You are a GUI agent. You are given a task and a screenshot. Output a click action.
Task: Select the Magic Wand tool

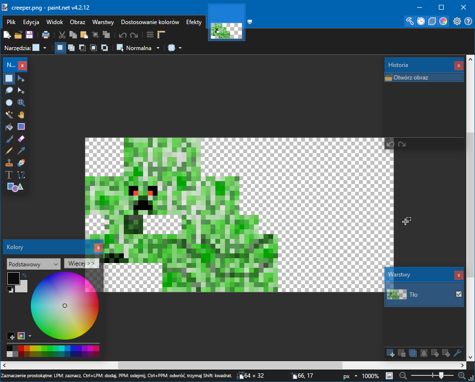pos(9,115)
